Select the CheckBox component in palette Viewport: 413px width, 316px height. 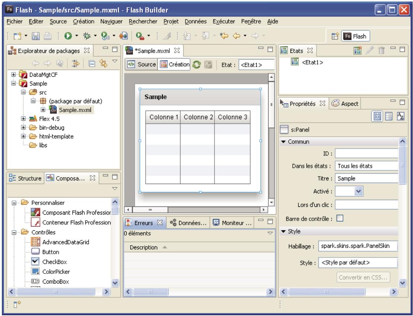(x=54, y=262)
